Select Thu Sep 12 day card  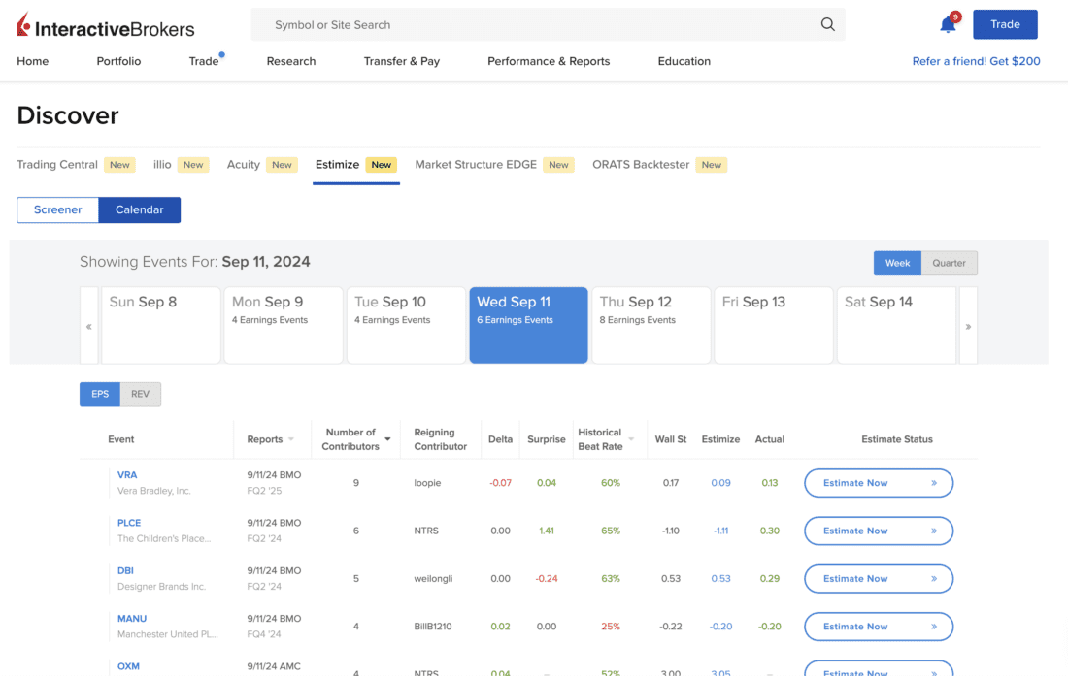pyautogui.click(x=651, y=325)
